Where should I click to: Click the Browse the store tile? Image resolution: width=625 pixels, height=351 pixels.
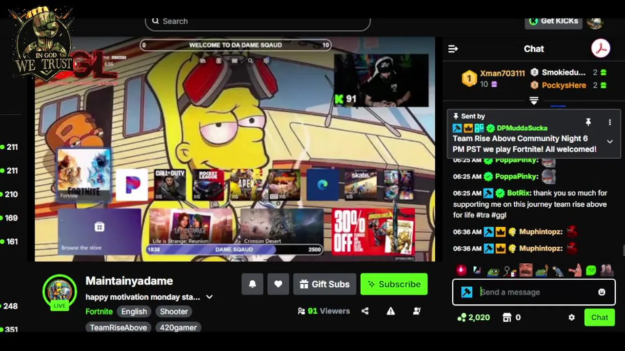pyautogui.click(x=100, y=231)
